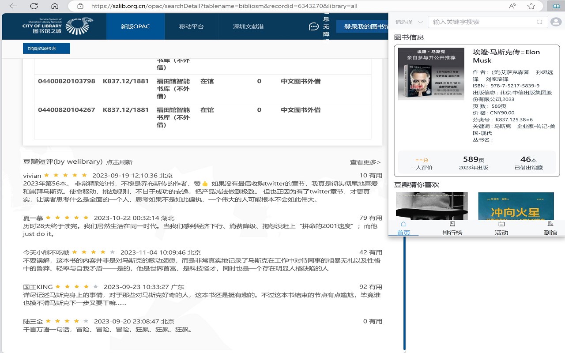Select barcode 04400820104267 in holdings table
Screen dimensions: 565x353
(x=67, y=110)
